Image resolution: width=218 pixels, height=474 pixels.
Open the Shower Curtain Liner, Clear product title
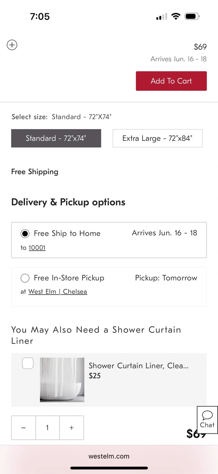(139, 366)
